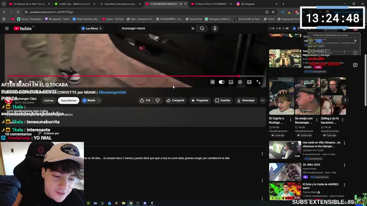Open options for the Zeling y yo short
The height and width of the screenshot is (206, 367).
pos(343,120)
